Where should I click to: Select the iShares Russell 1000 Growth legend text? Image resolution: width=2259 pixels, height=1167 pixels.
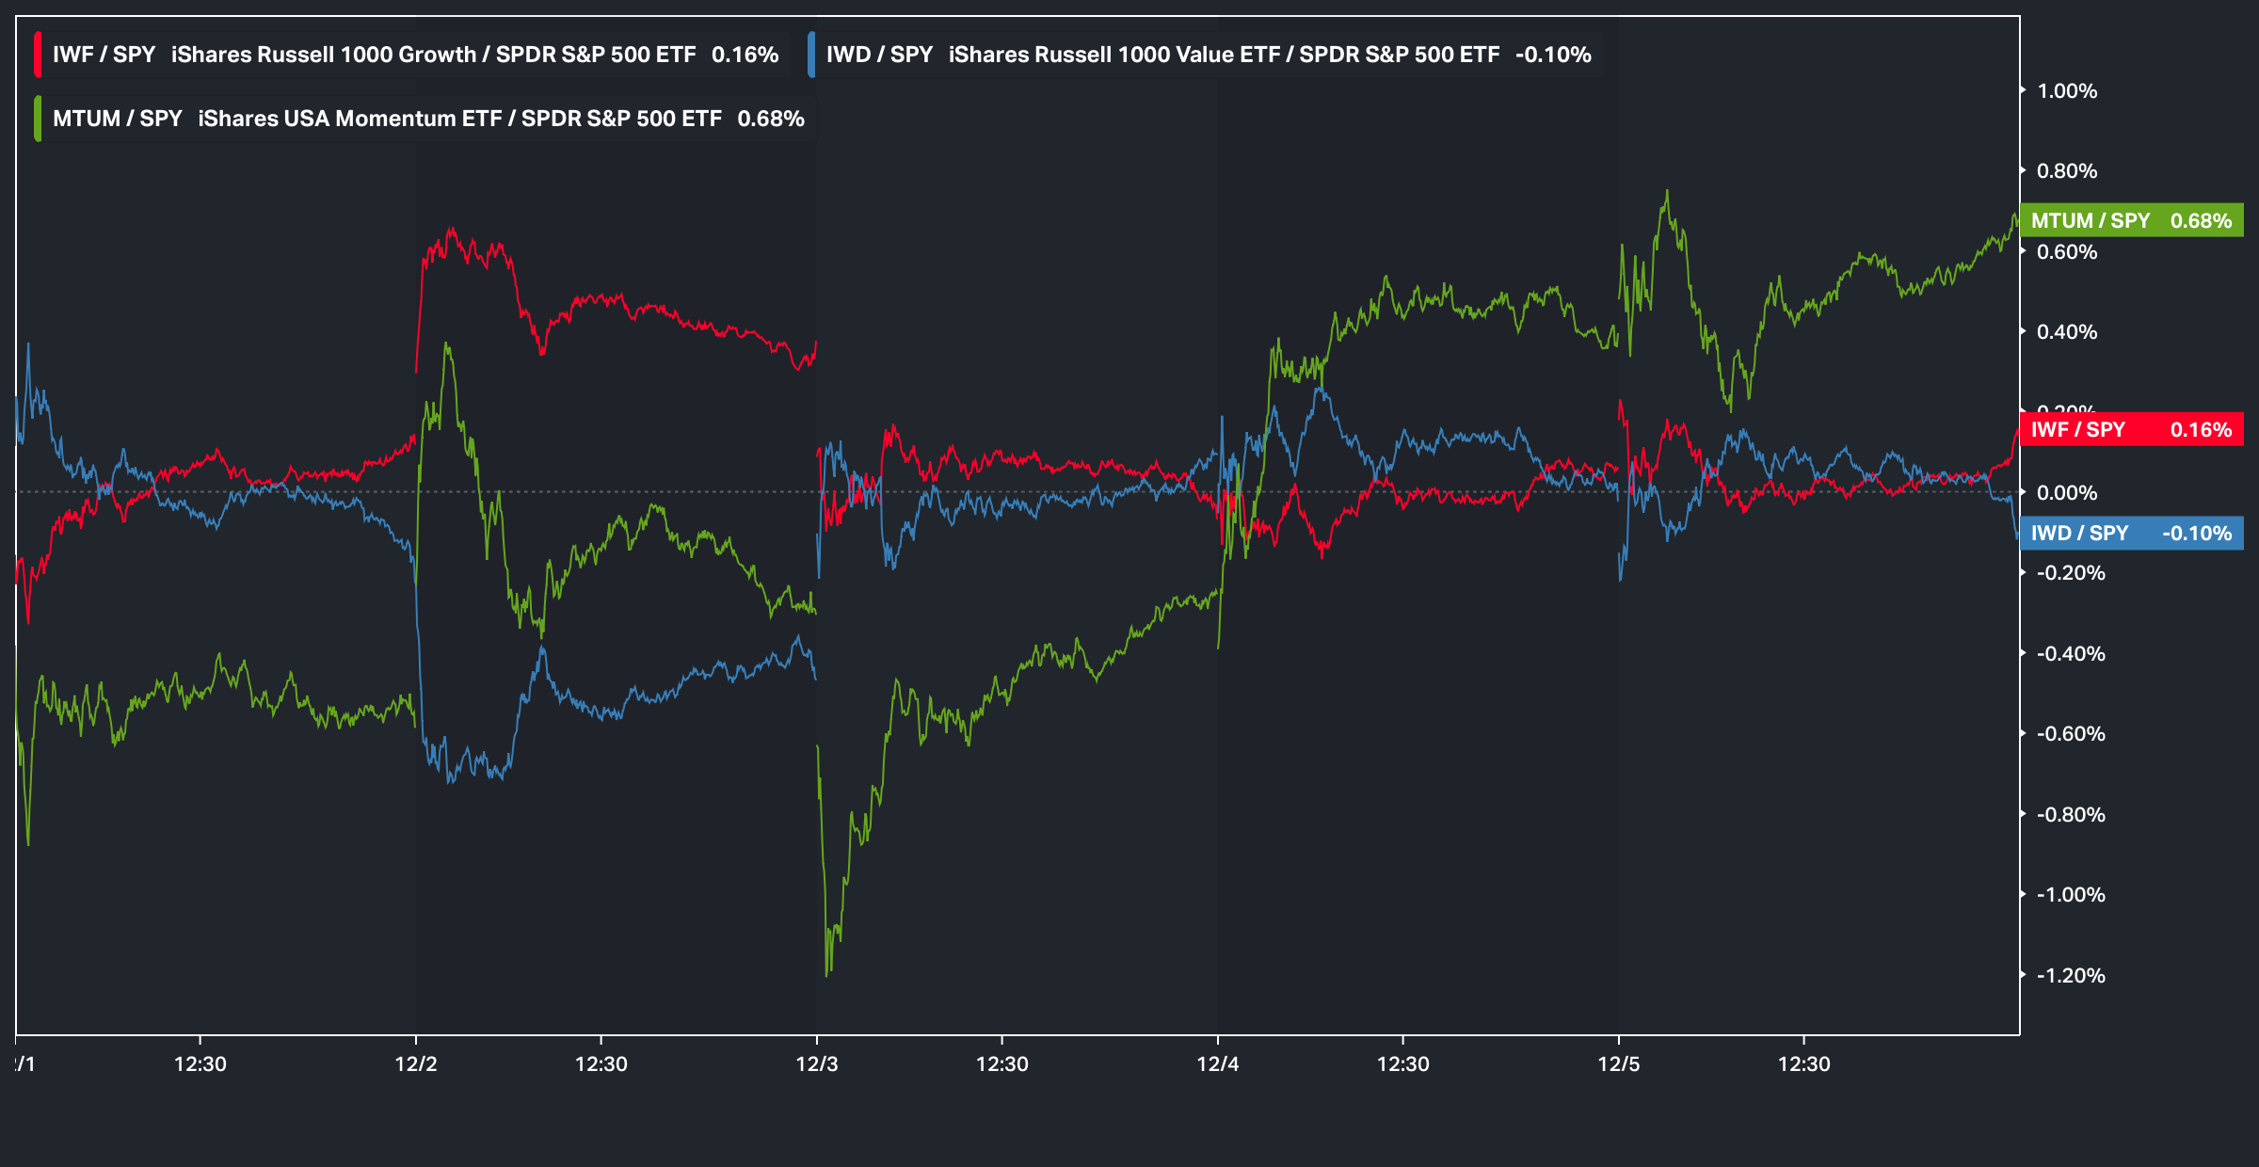[x=433, y=55]
